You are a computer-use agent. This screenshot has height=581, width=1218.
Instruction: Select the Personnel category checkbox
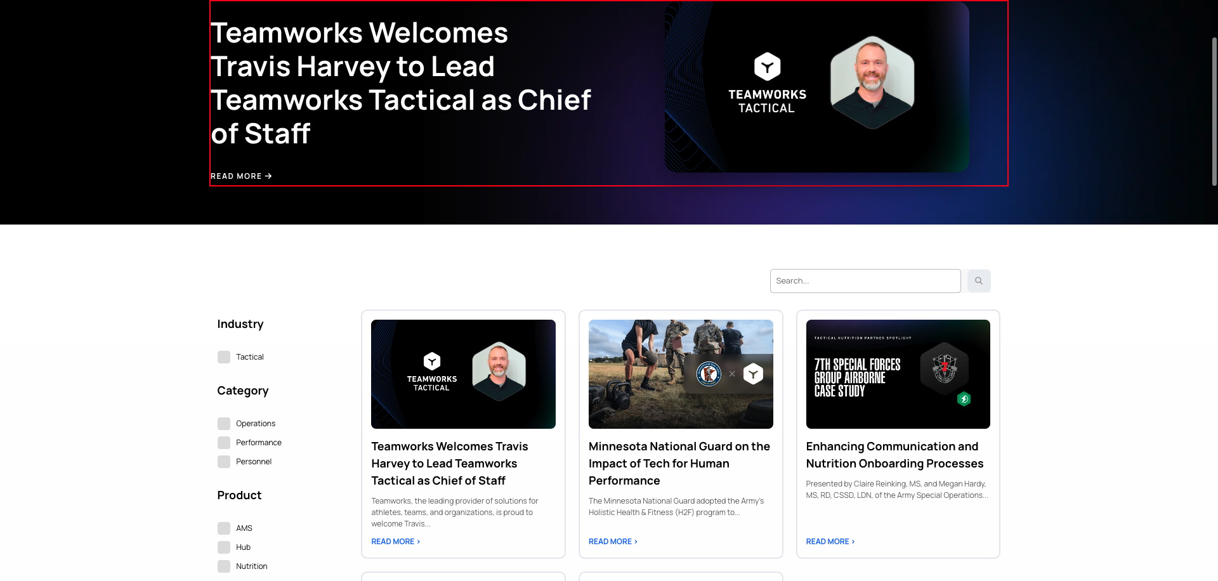[x=224, y=462]
